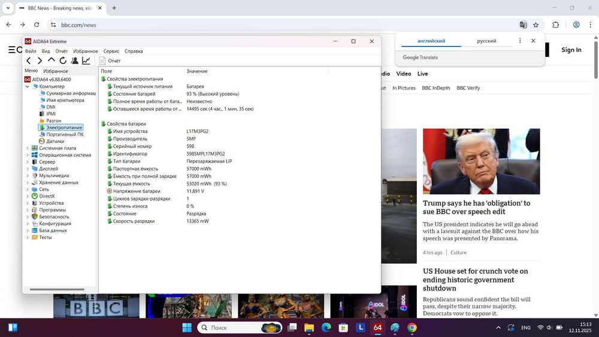The height and width of the screenshot is (337, 599).
Task: Select Безопасность tree item
Action: pyautogui.click(x=50, y=217)
